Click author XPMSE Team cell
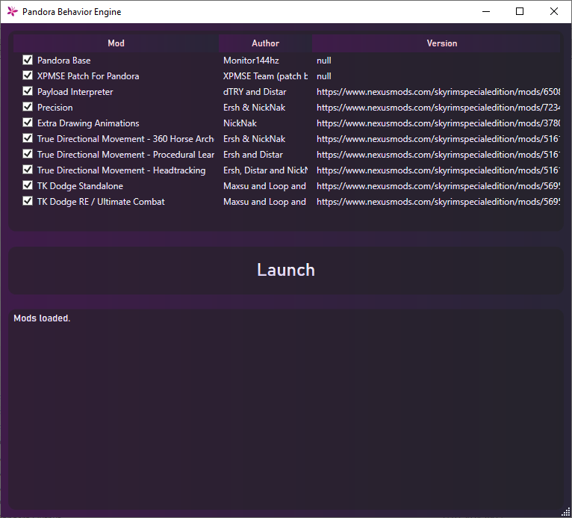572x518 pixels. (x=265, y=76)
